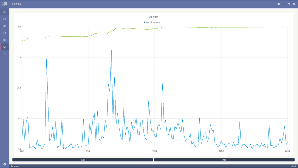Screen dimensions: 298x168
Task: Open the gamepad tool in sidebar
Action: [x=4, y=26]
